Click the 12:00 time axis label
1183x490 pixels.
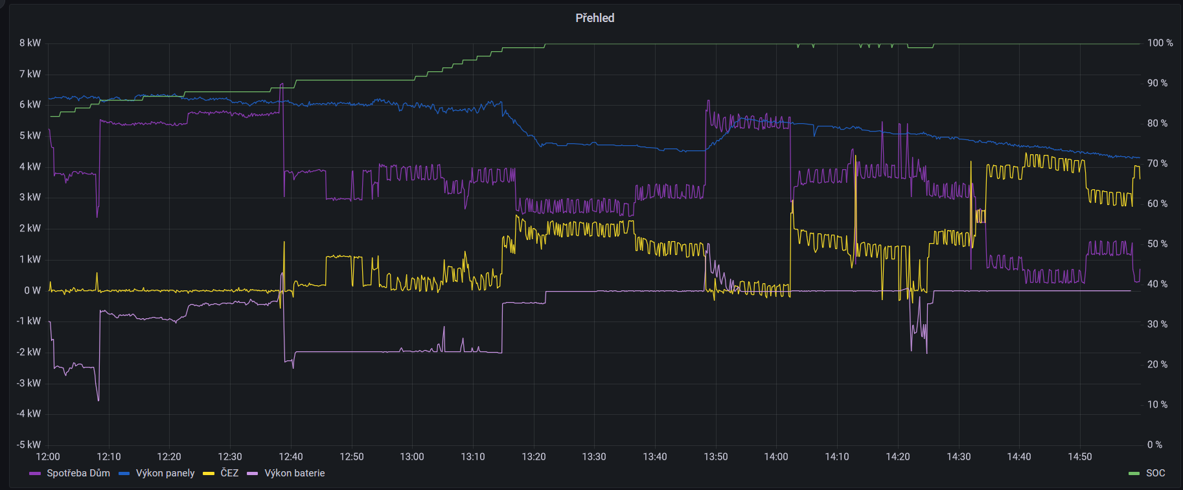pos(48,457)
